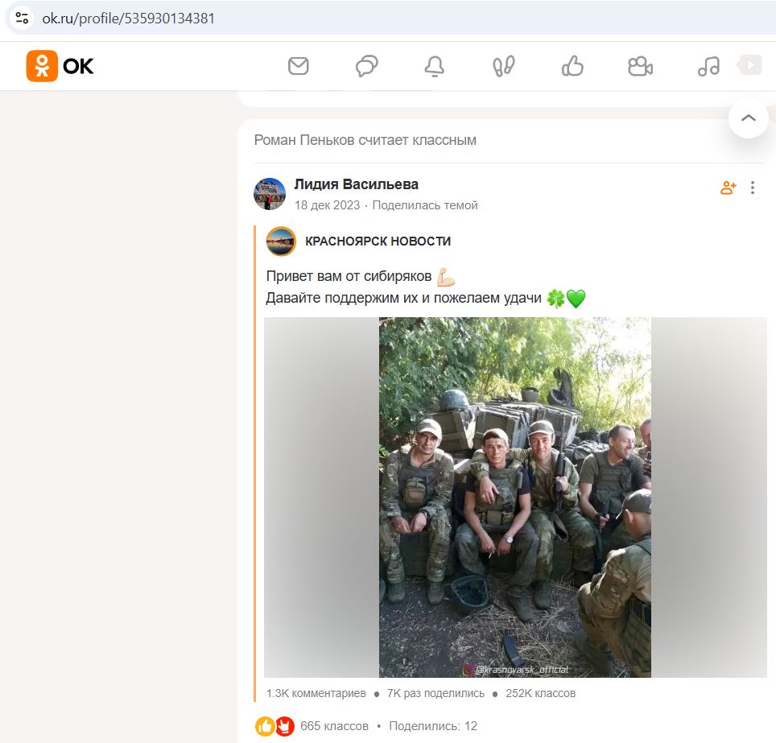Click text Привет вам от сибиряков
Viewport: 776px width, 743px height.
click(x=349, y=276)
